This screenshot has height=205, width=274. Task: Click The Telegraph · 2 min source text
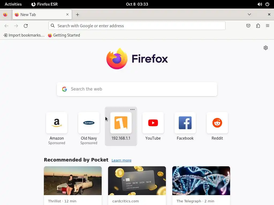coord(195,201)
